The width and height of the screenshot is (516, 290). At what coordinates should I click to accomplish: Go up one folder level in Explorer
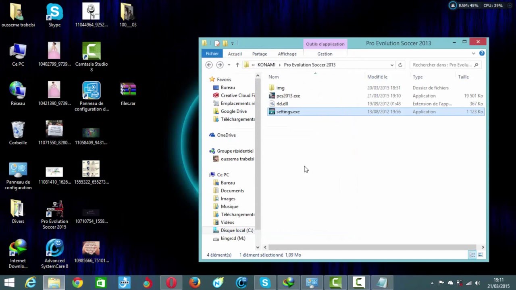point(237,65)
